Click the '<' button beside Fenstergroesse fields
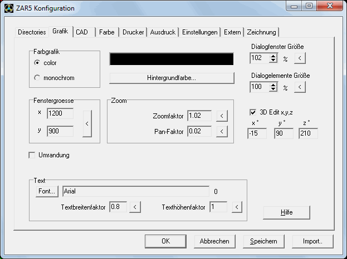Viewport: 347px width, 259px height. [x=87, y=123]
